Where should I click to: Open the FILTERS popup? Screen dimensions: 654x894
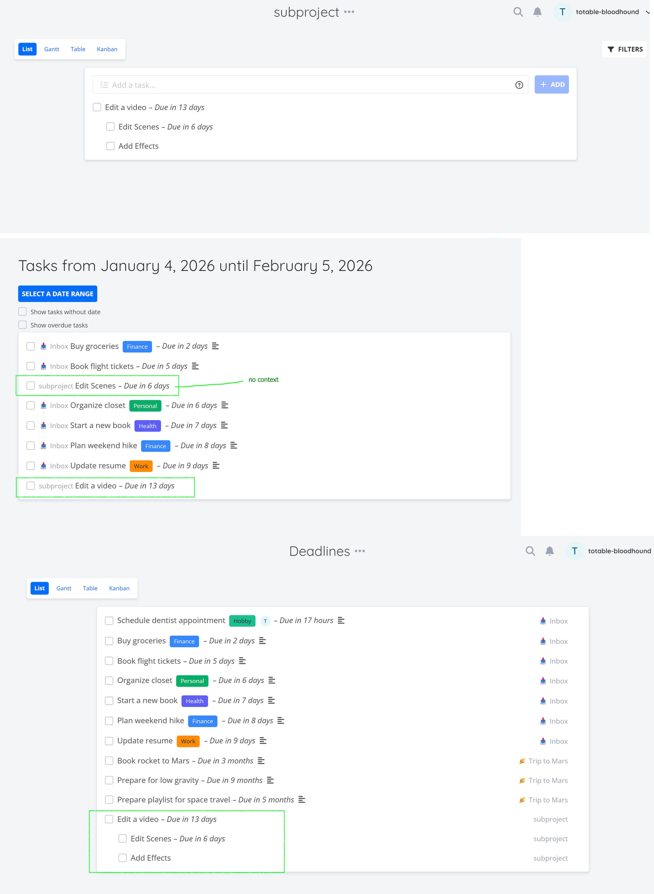pos(625,49)
